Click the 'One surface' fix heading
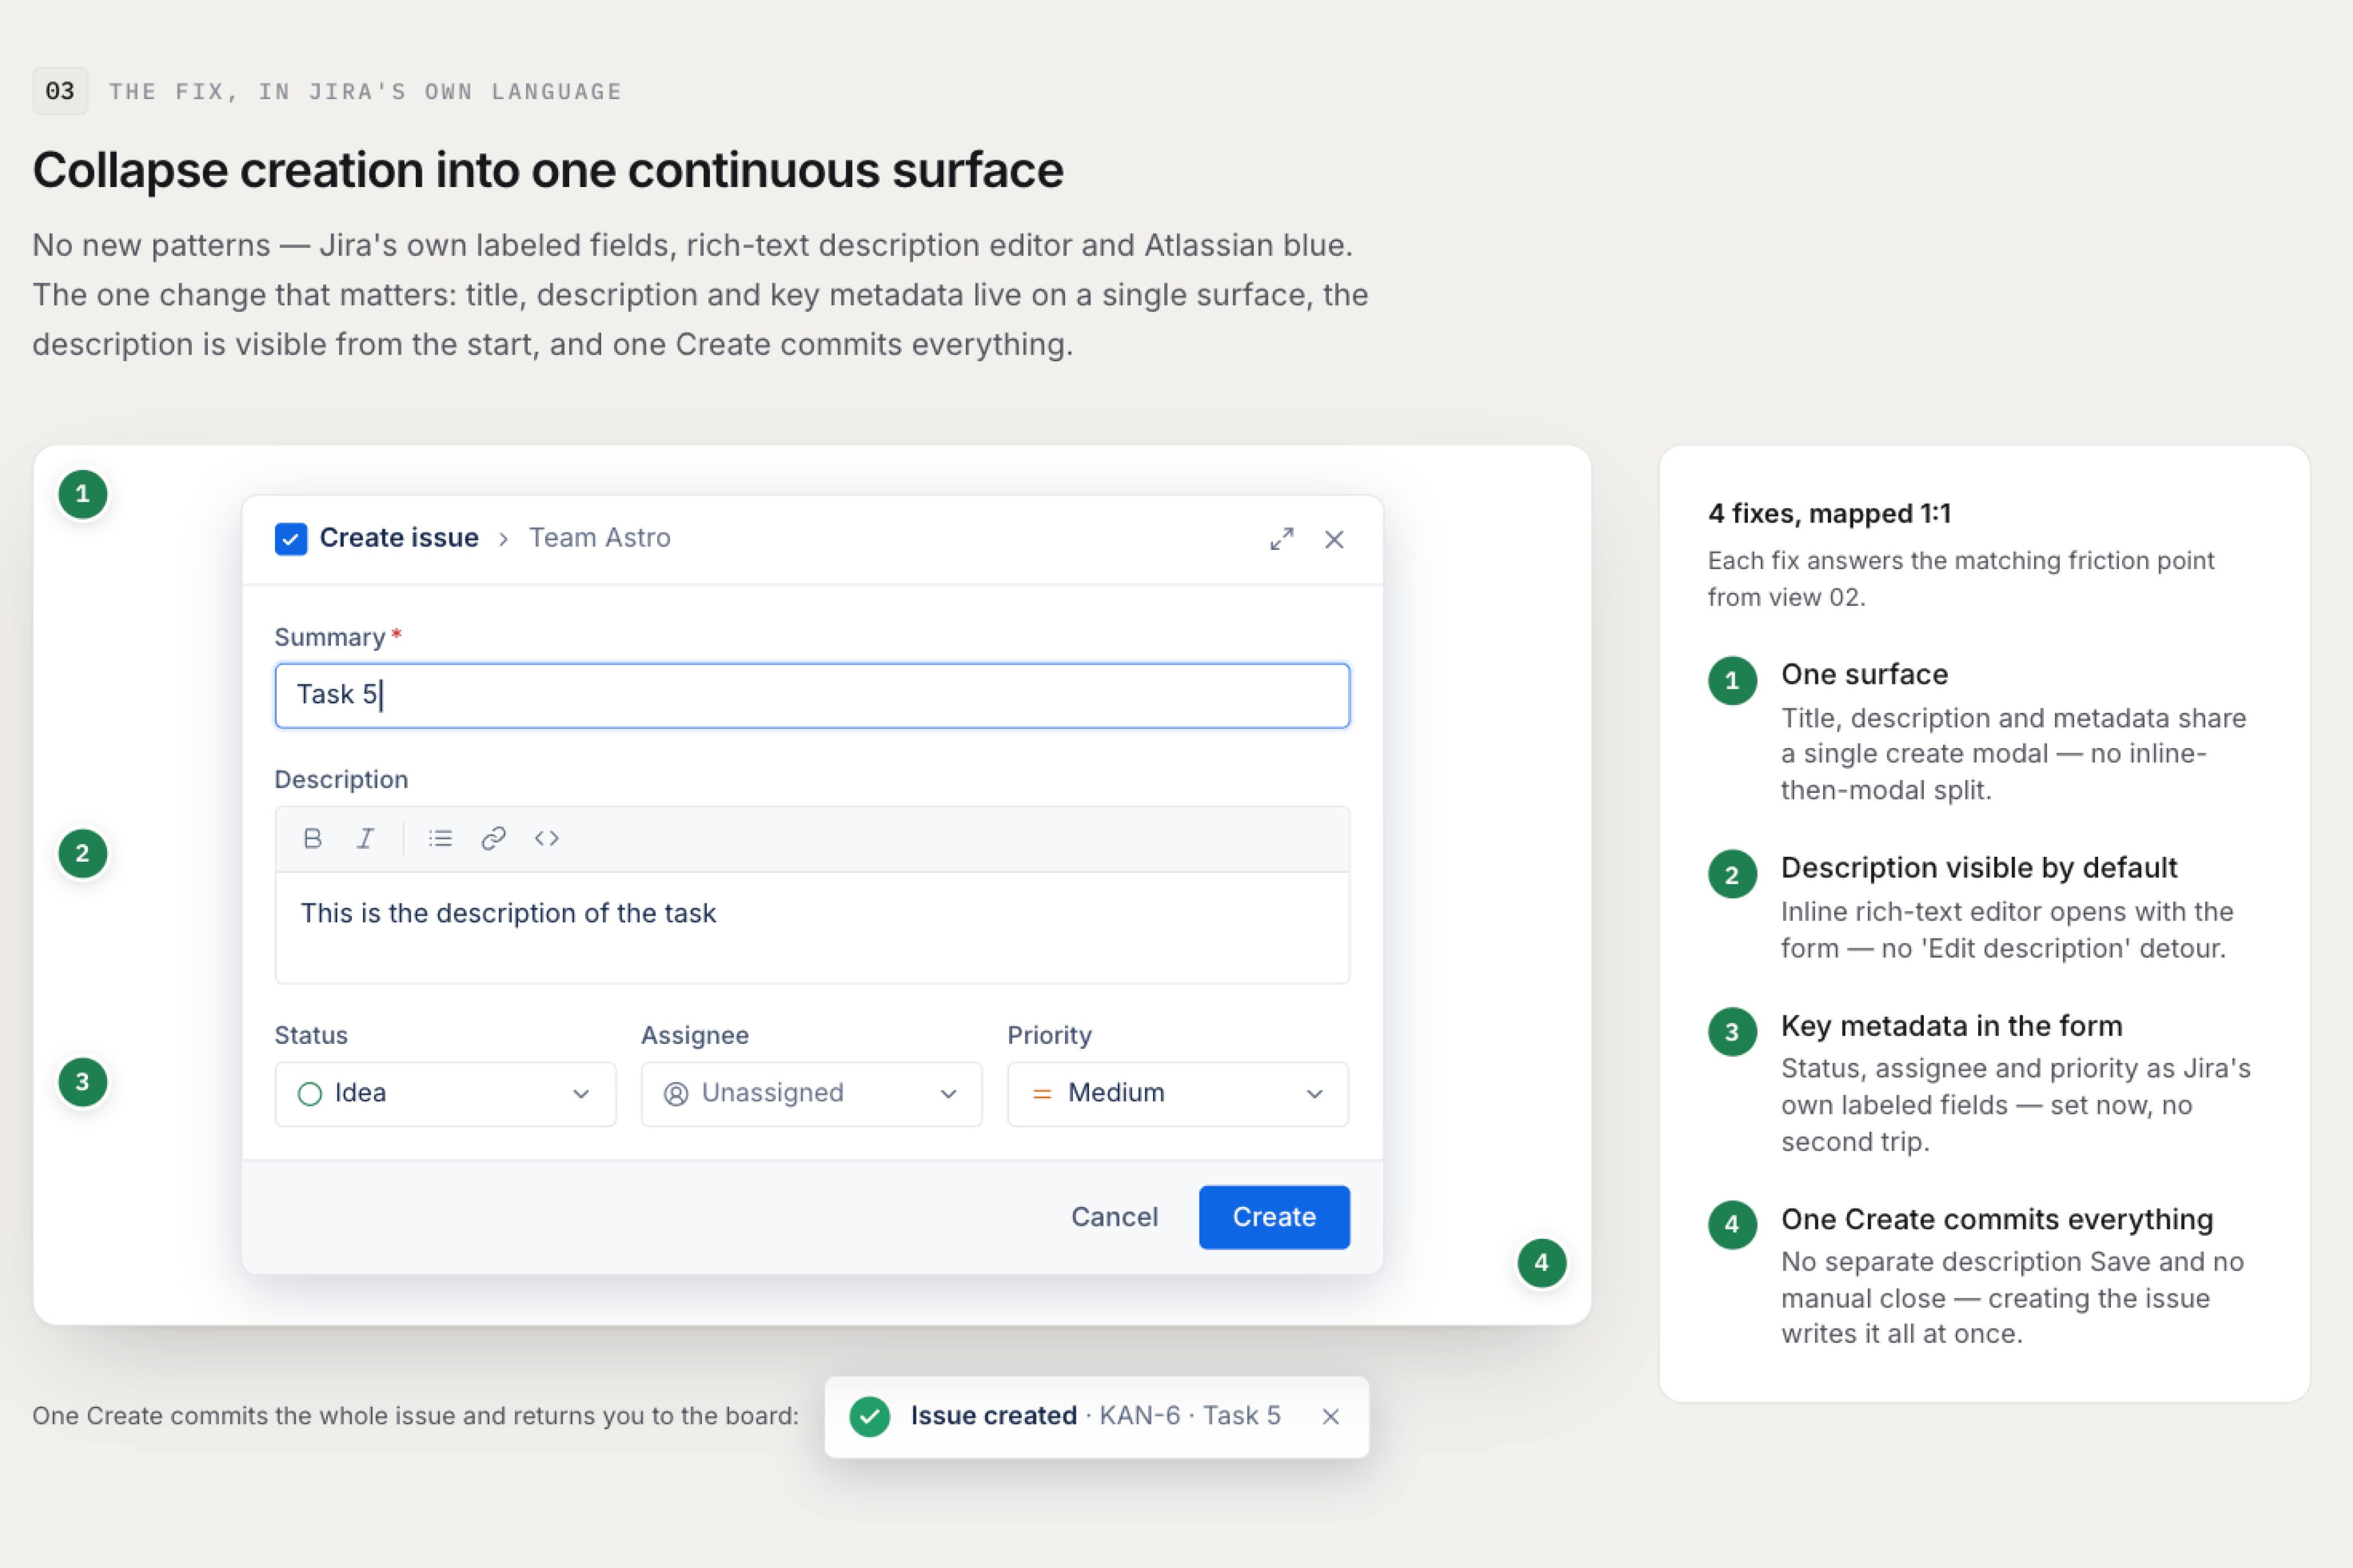Viewport: 2353px width, 1568px height. click(1865, 675)
